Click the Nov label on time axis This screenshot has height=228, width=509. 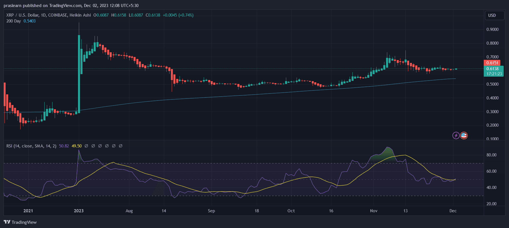373,211
